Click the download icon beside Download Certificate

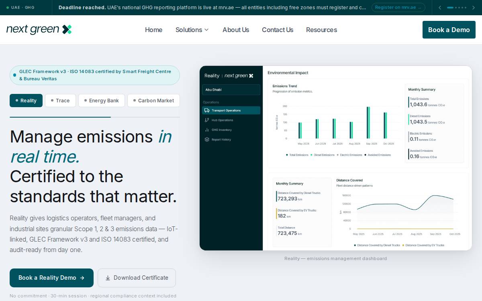pyautogui.click(x=108, y=278)
